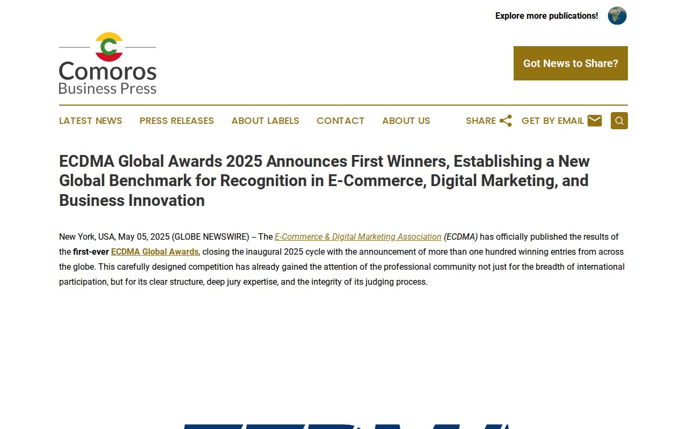Go to the CONTACT page
Screen dimensions: 687x429
340,121
